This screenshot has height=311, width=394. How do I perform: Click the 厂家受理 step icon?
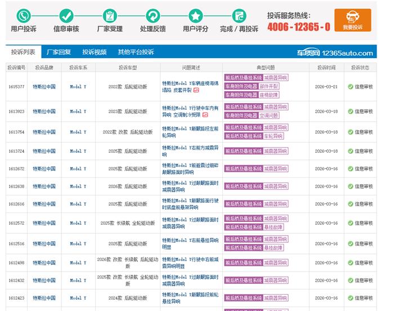110,15
